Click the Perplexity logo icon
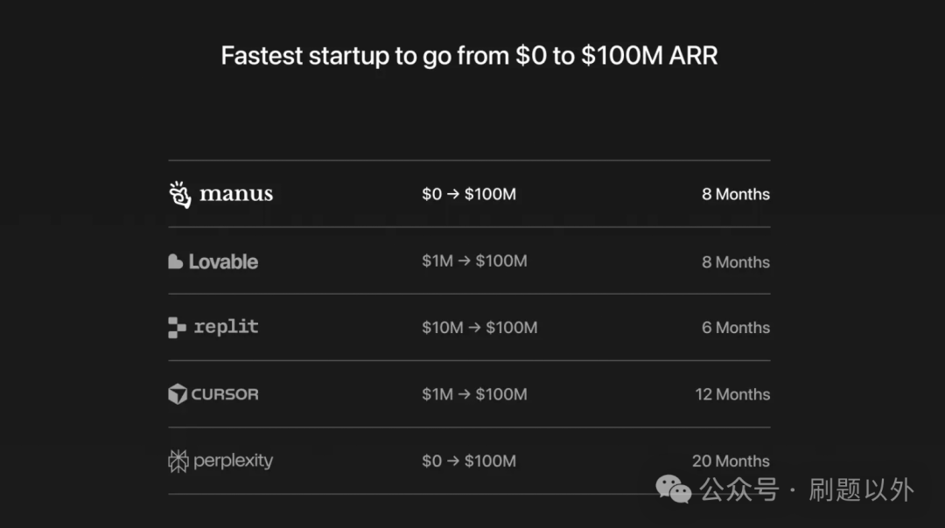This screenshot has width=945, height=528. point(178,461)
